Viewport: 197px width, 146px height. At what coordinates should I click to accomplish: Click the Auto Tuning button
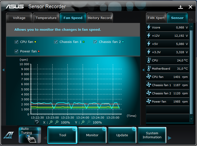click(30, 135)
